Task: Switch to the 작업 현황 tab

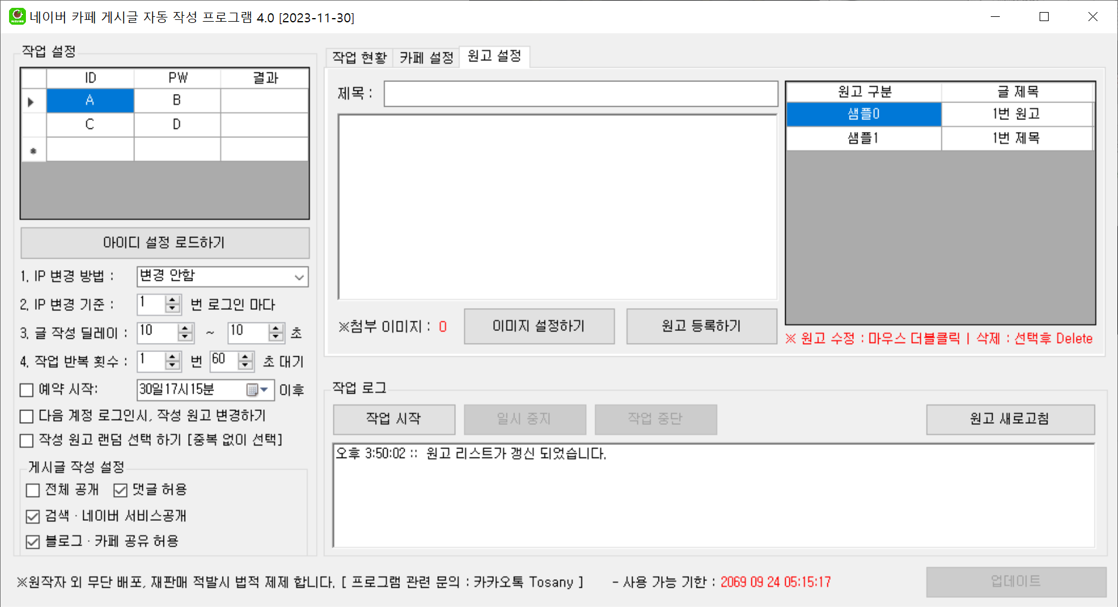Action: [359, 58]
